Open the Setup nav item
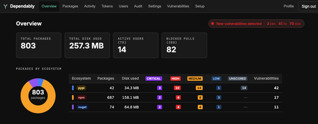318x124 pixels. click(200, 6)
